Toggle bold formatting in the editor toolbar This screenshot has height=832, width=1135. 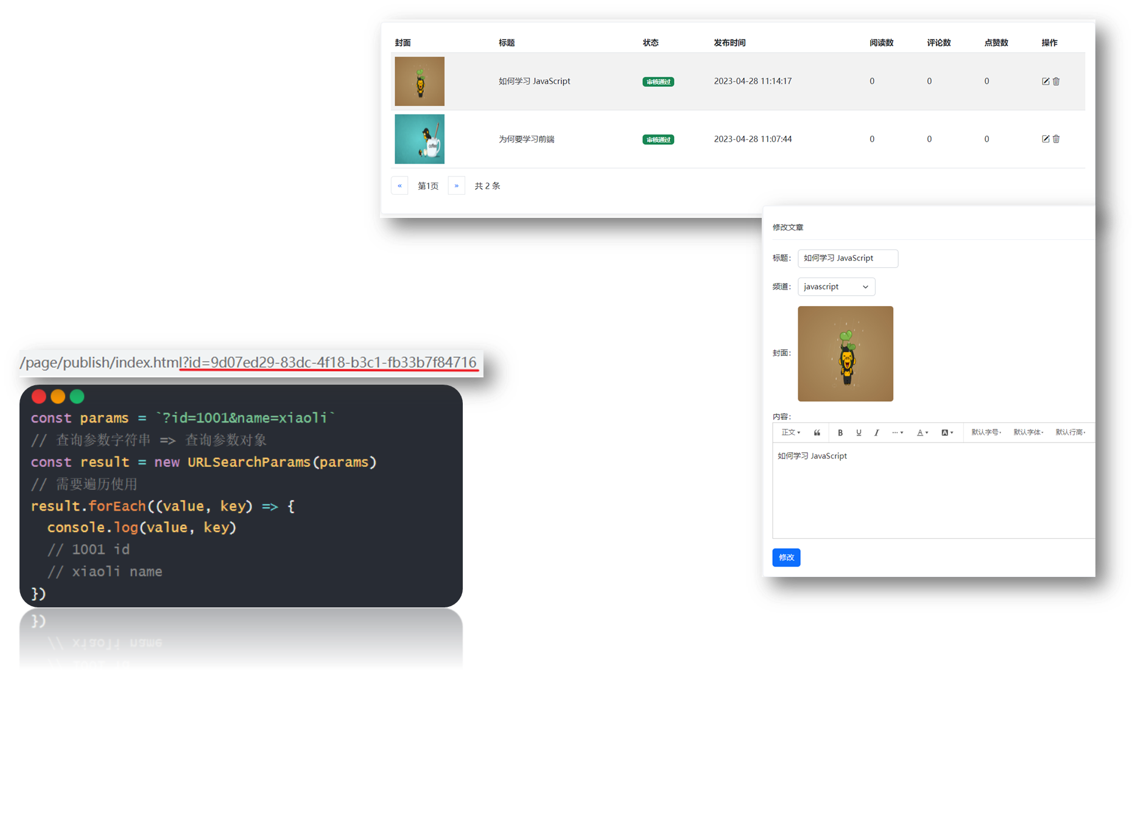coord(840,433)
